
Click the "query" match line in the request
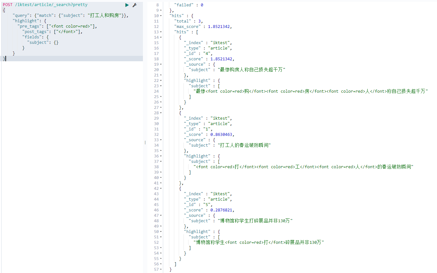click(71, 16)
